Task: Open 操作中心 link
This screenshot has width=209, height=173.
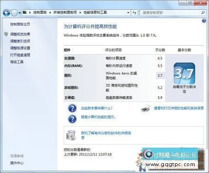Action: (x=17, y=163)
